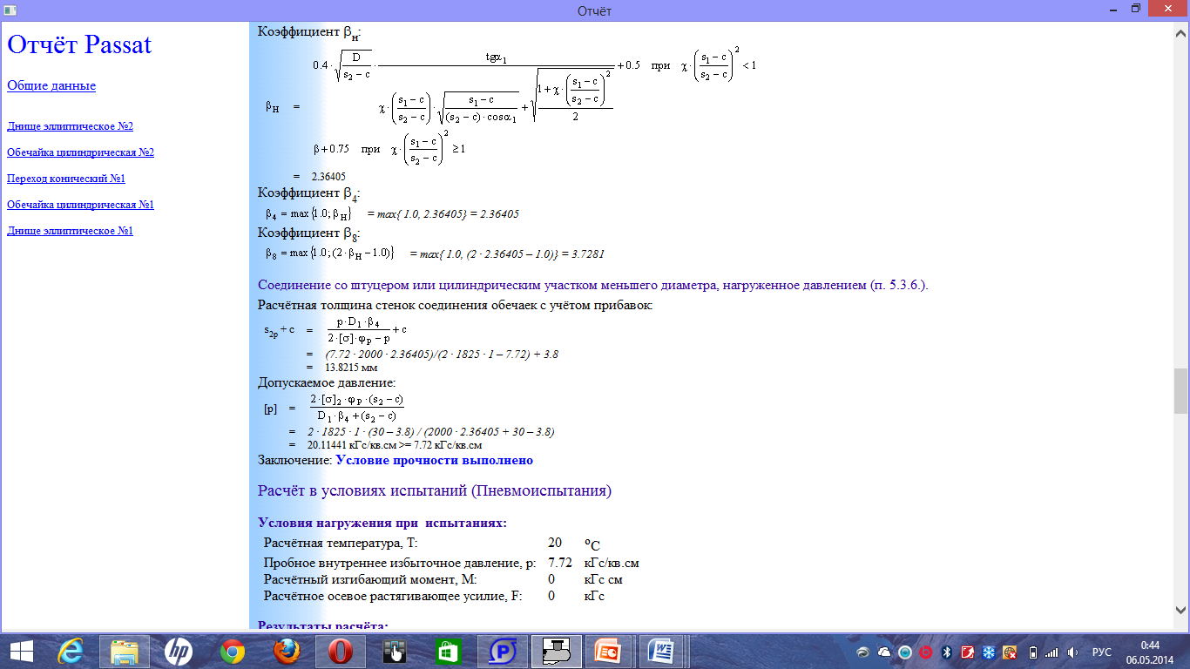Launch Firefox from taskbar

(286, 651)
